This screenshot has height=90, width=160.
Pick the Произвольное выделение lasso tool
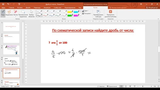[23, 13]
